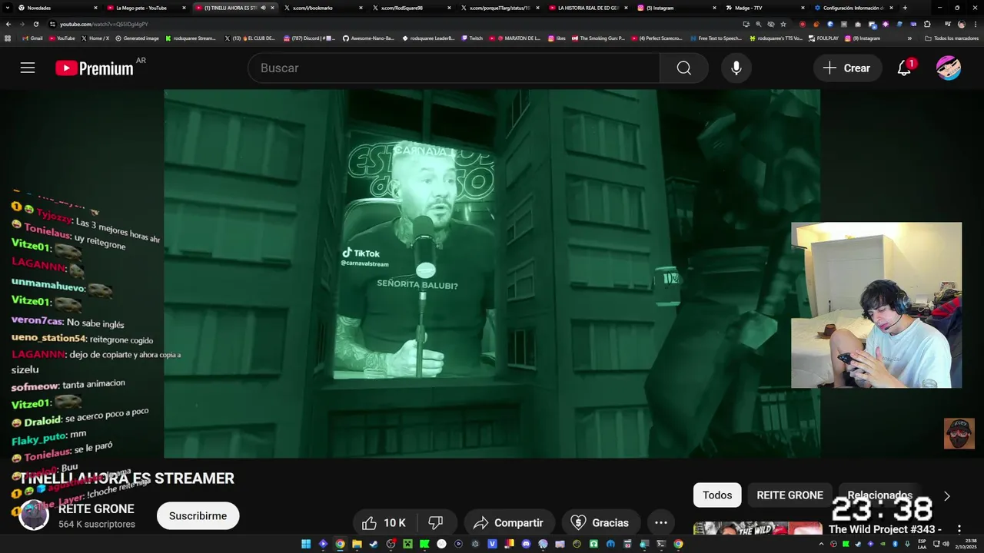The image size is (984, 553).
Task: Subscribe with the Suscribirme button
Action: [x=198, y=515]
